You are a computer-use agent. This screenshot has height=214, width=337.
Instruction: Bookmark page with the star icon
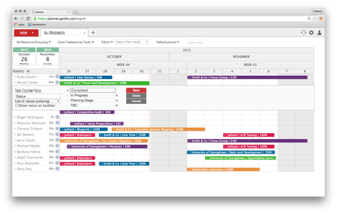[x=314, y=19]
